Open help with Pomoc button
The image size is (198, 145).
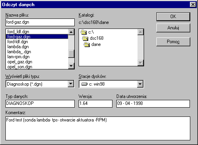(173, 42)
